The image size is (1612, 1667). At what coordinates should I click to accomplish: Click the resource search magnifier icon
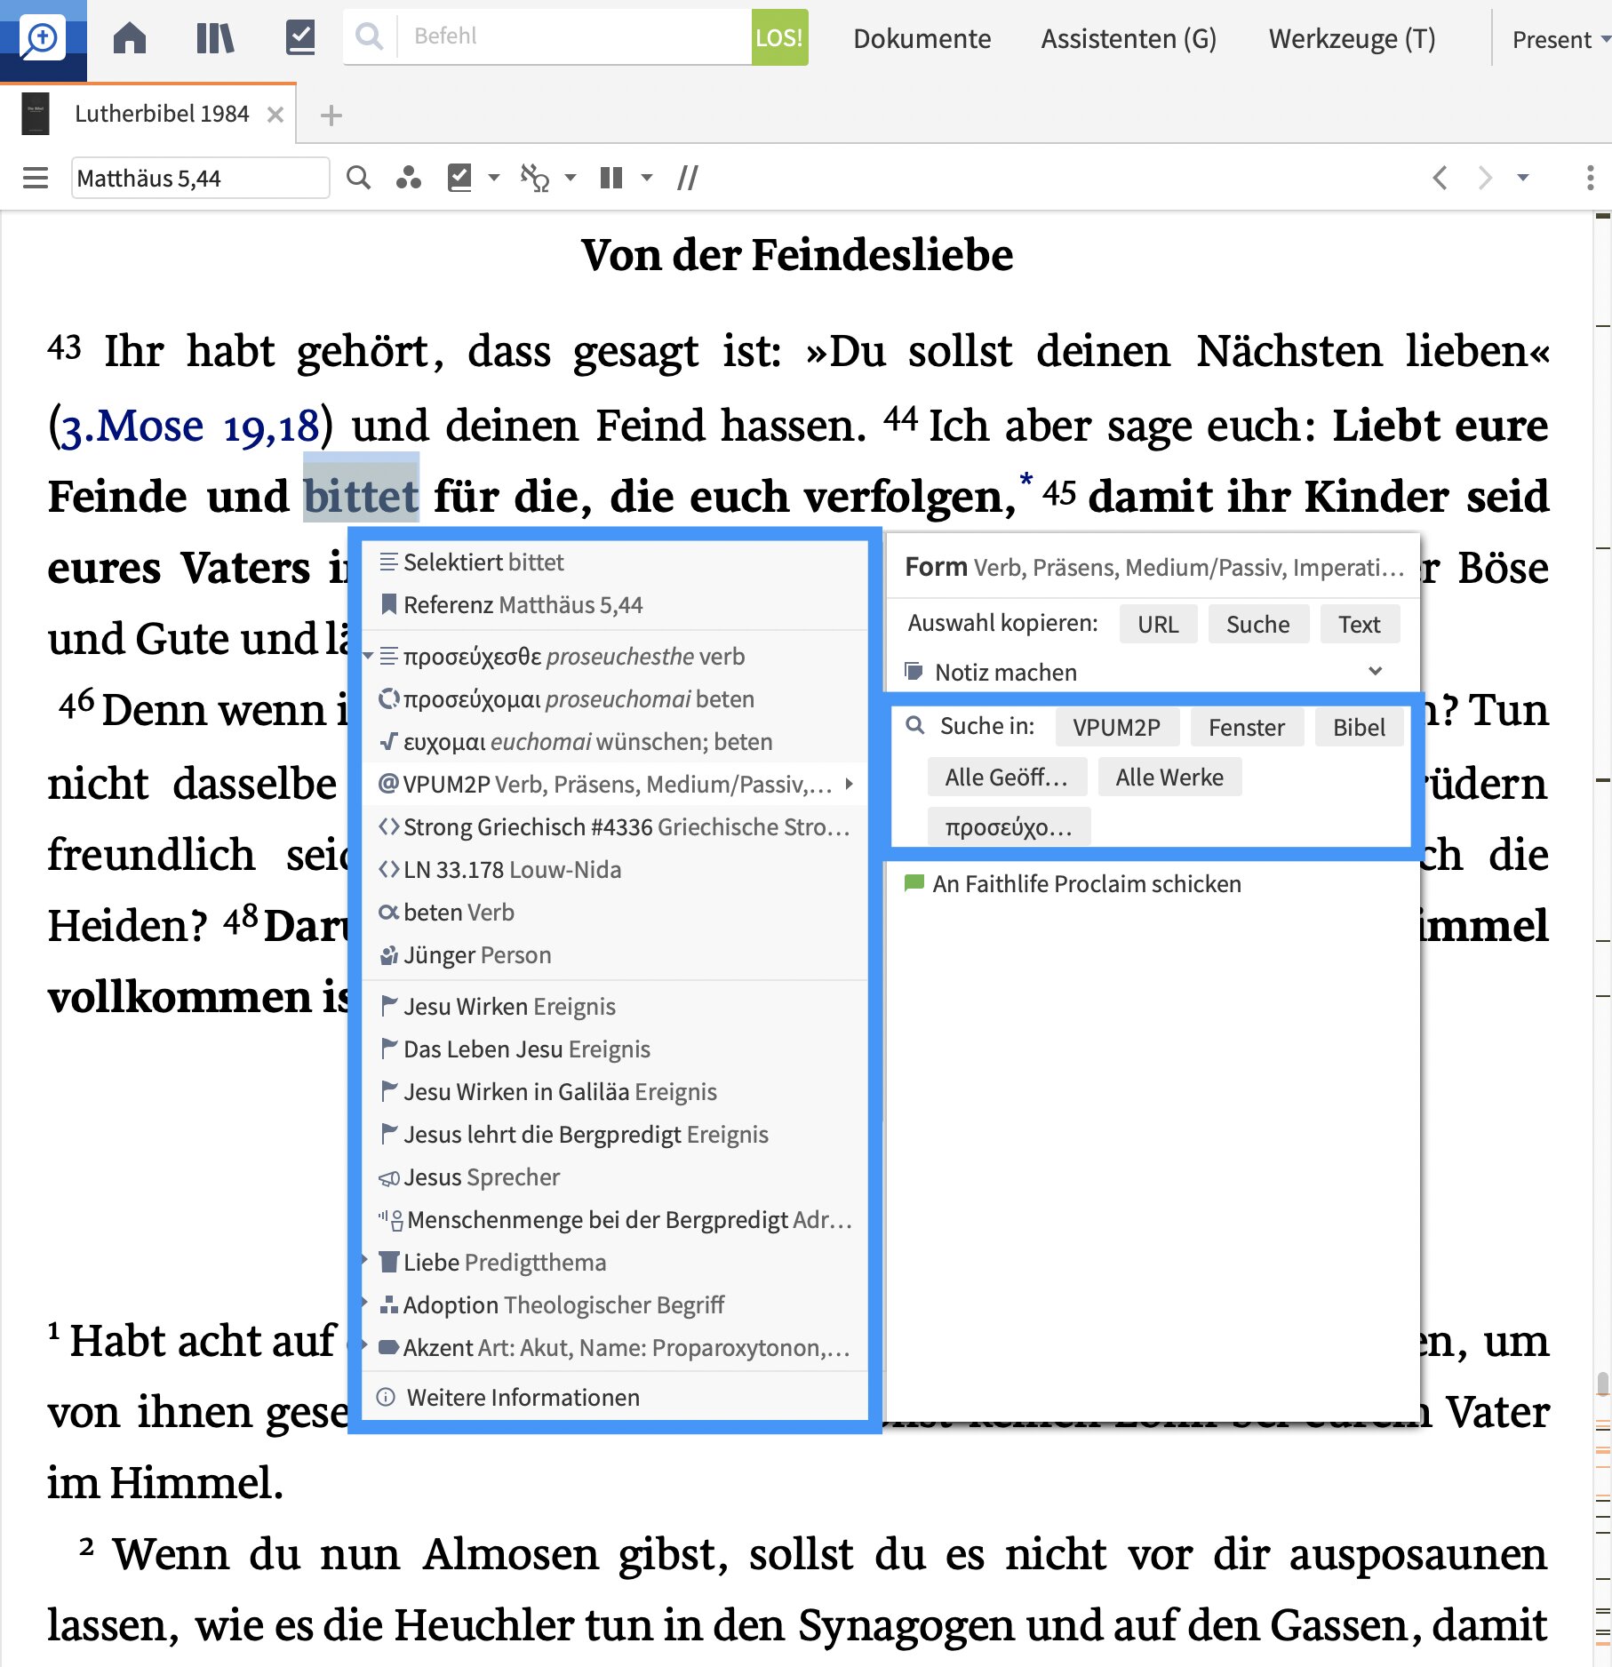pyautogui.click(x=358, y=178)
